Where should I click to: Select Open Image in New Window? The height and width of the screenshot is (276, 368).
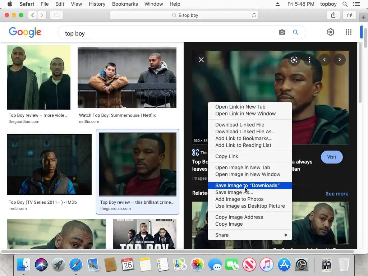[x=250, y=174]
